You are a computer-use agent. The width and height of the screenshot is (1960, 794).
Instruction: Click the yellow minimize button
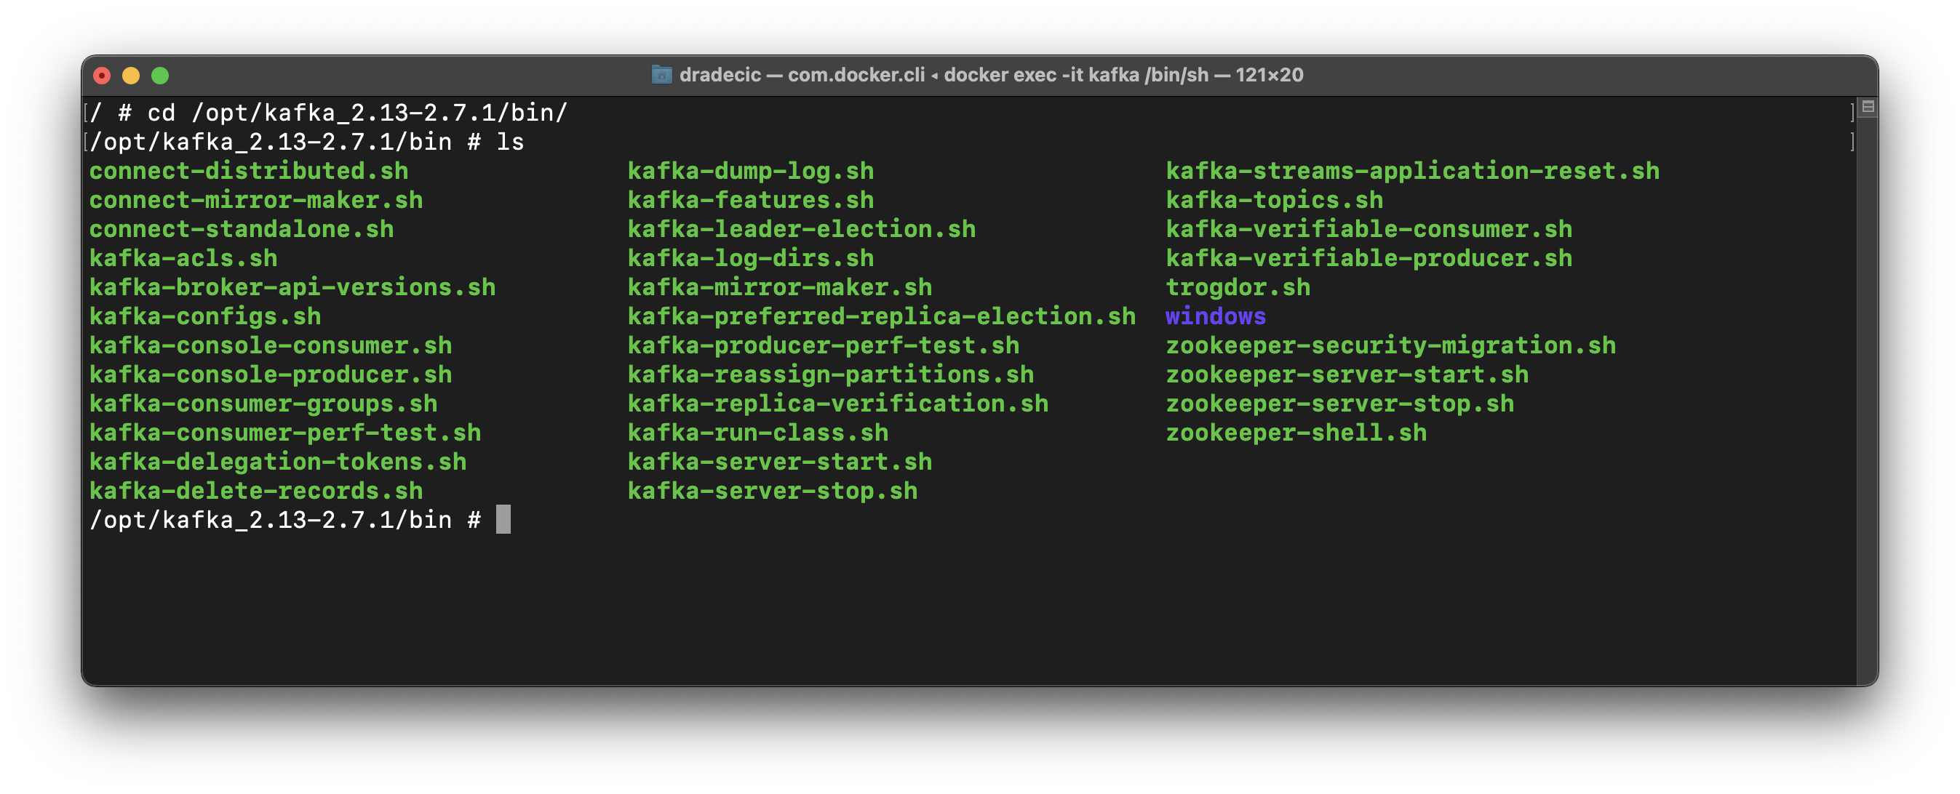131,76
